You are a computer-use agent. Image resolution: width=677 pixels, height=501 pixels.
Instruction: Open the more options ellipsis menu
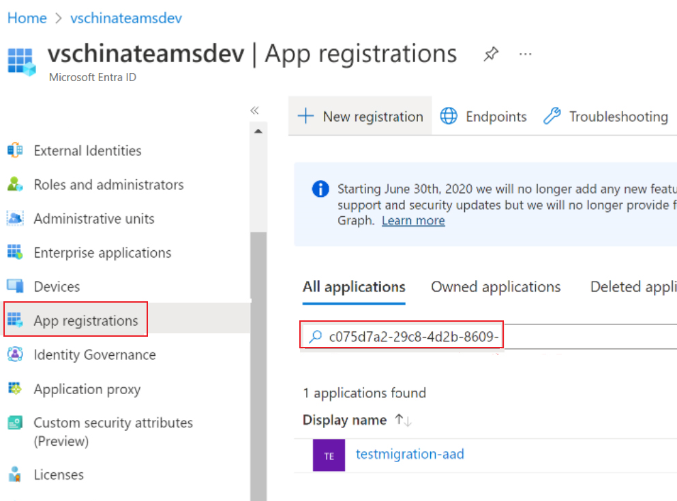[525, 54]
